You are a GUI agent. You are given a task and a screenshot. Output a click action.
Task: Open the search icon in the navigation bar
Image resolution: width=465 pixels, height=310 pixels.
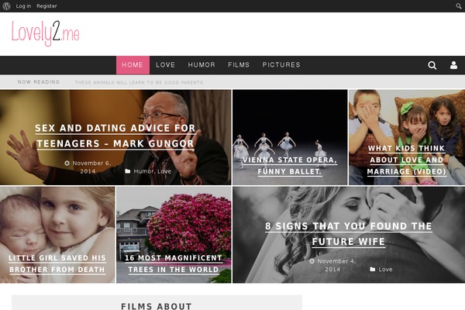tap(432, 65)
